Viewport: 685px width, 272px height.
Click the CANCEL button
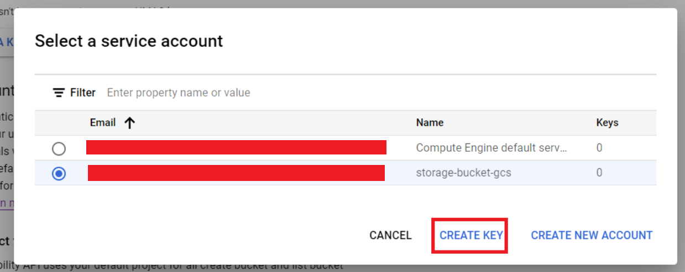coord(390,235)
